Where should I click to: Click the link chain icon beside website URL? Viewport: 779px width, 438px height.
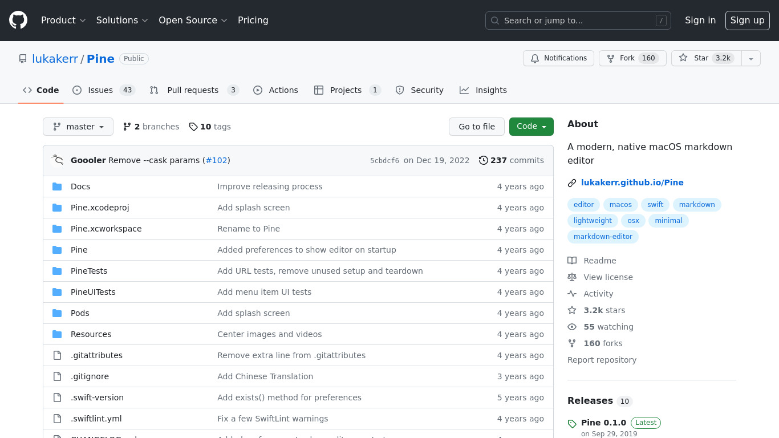tap(572, 183)
